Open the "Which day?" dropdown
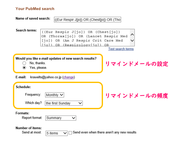This screenshot has height=142, width=175. [x=64, y=103]
